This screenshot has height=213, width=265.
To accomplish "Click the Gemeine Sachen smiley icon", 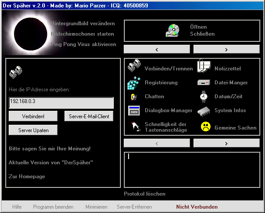I will 205,127.
